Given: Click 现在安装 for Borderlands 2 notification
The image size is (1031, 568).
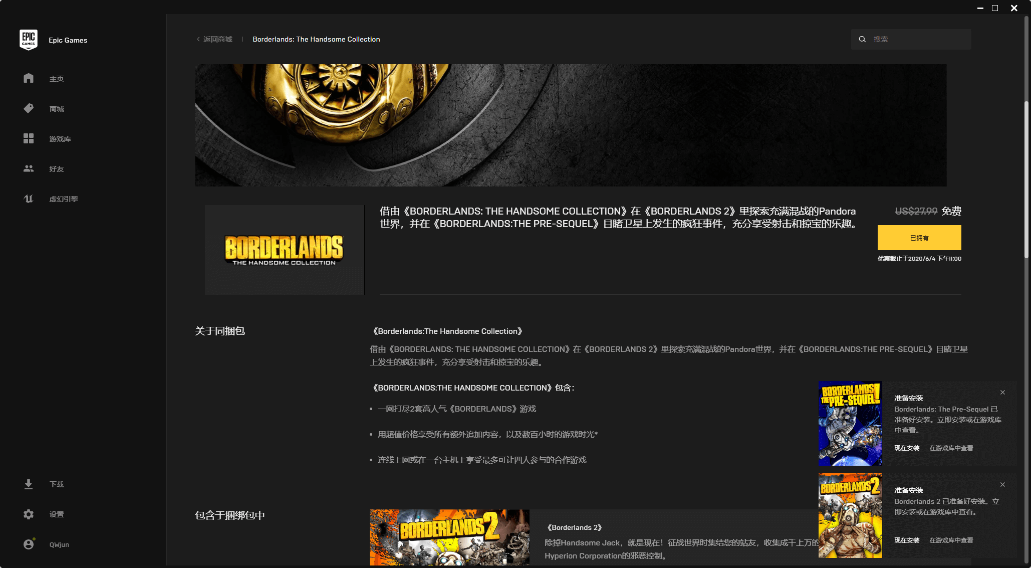Looking at the screenshot, I should [x=907, y=540].
